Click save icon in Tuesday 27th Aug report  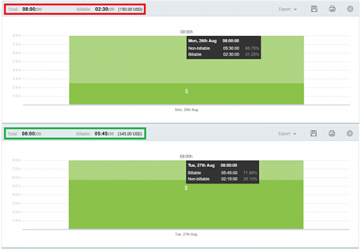click(x=314, y=134)
